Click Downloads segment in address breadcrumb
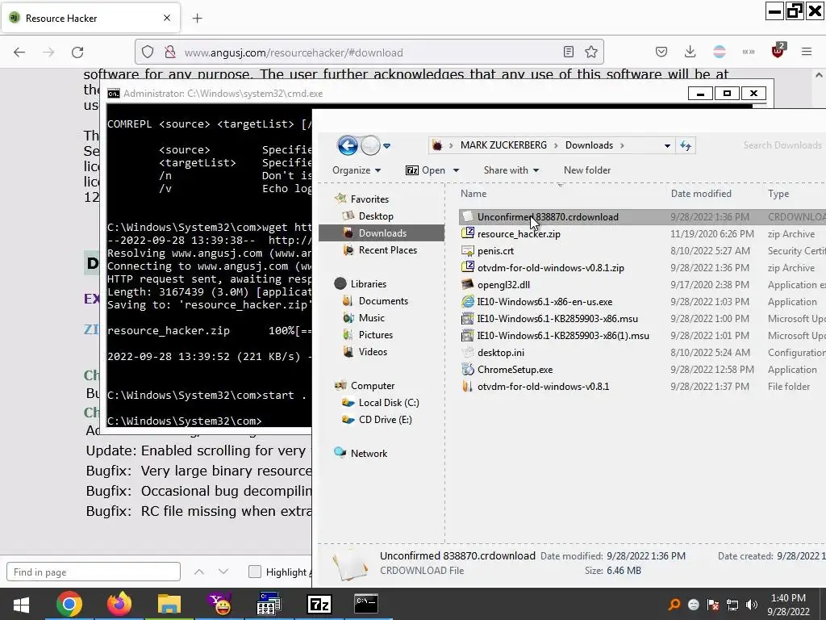The height and width of the screenshot is (620, 826). pos(589,145)
